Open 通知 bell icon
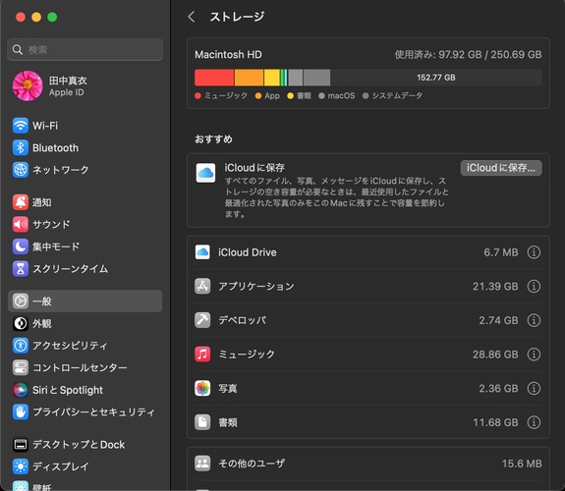Image resolution: width=565 pixels, height=491 pixels. 21,202
